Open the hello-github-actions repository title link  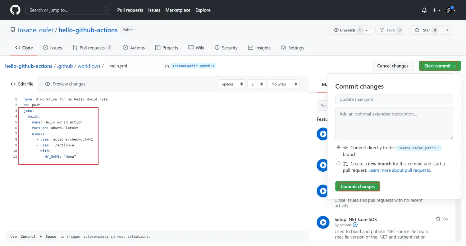point(88,30)
